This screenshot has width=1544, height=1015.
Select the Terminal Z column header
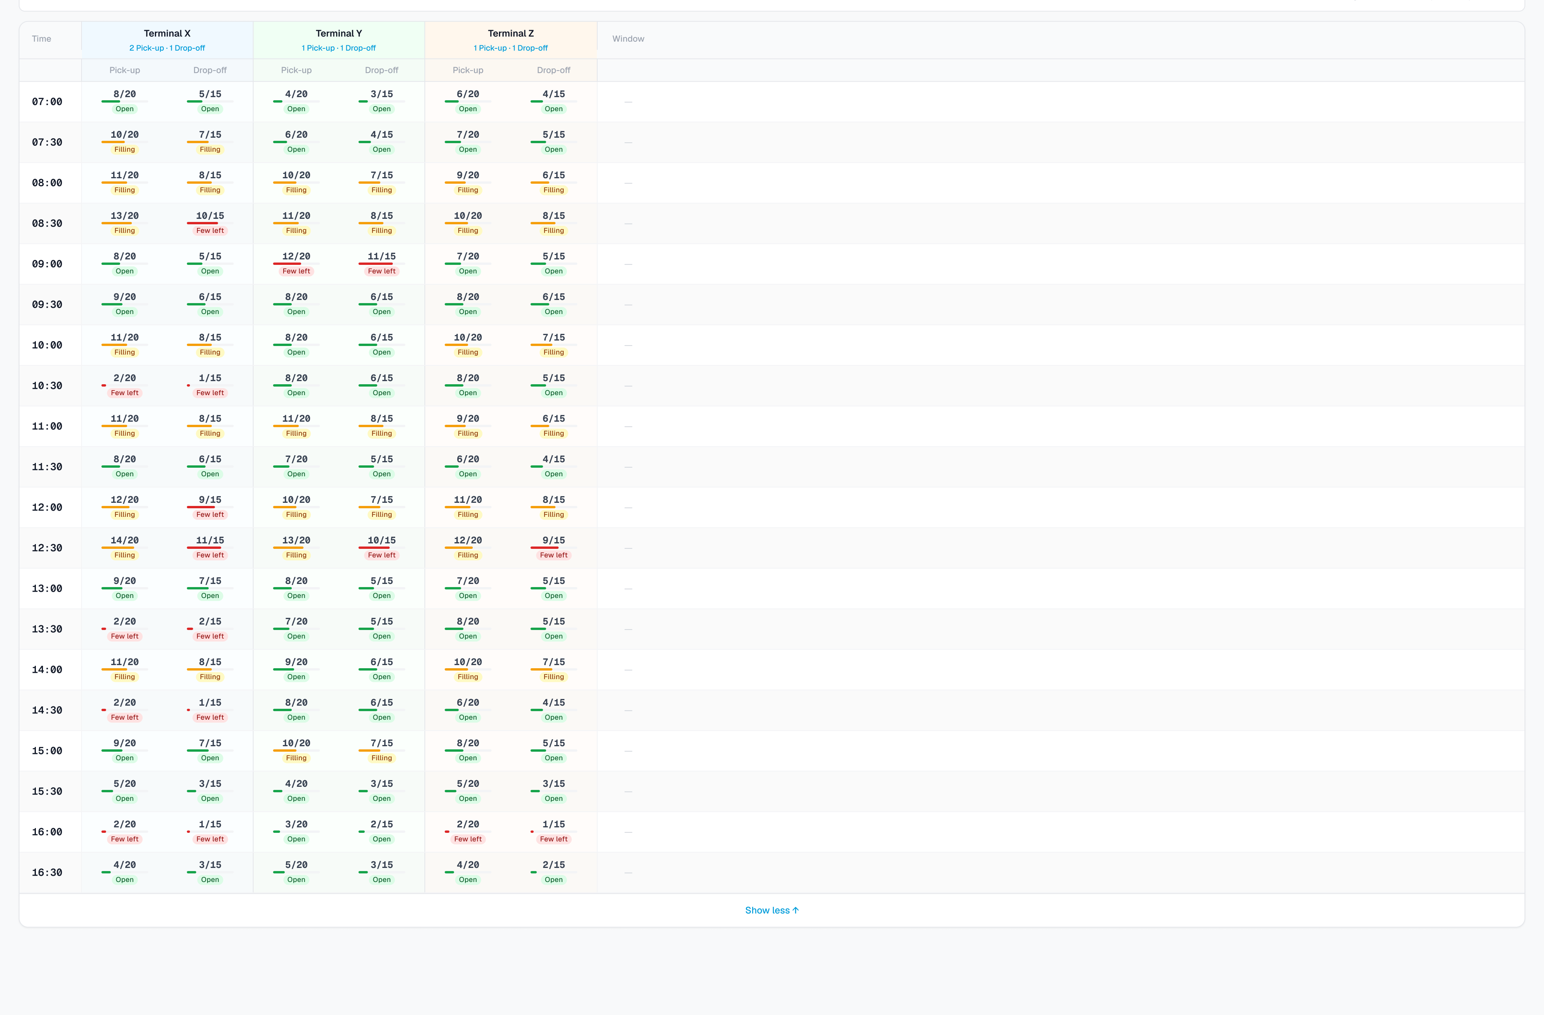(x=511, y=39)
